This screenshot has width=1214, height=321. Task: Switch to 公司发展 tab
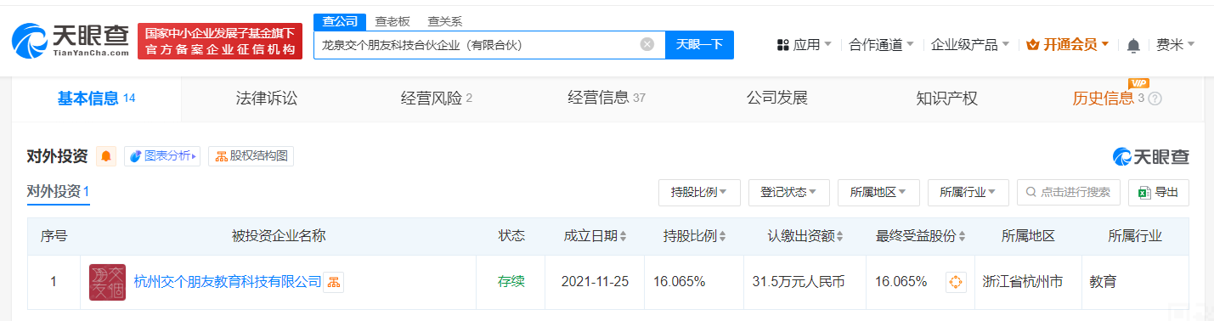(x=776, y=99)
